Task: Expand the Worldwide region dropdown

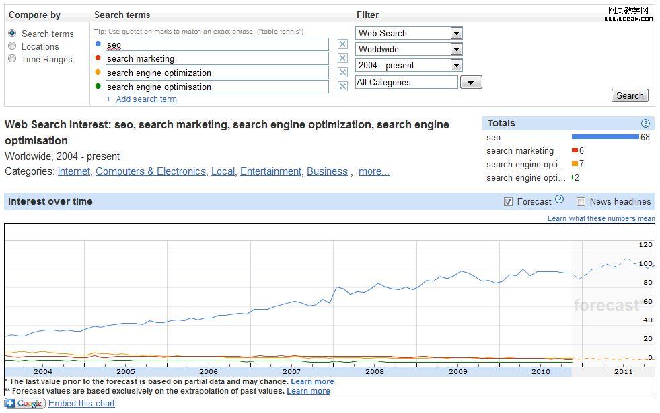Action: [x=456, y=49]
